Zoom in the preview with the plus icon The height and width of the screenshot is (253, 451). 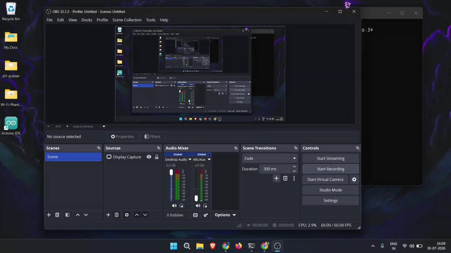(x=67, y=126)
